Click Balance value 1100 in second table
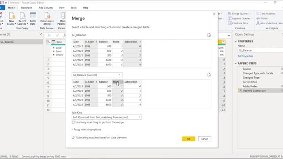This screenshot has height=159, width=283. coord(108,100)
